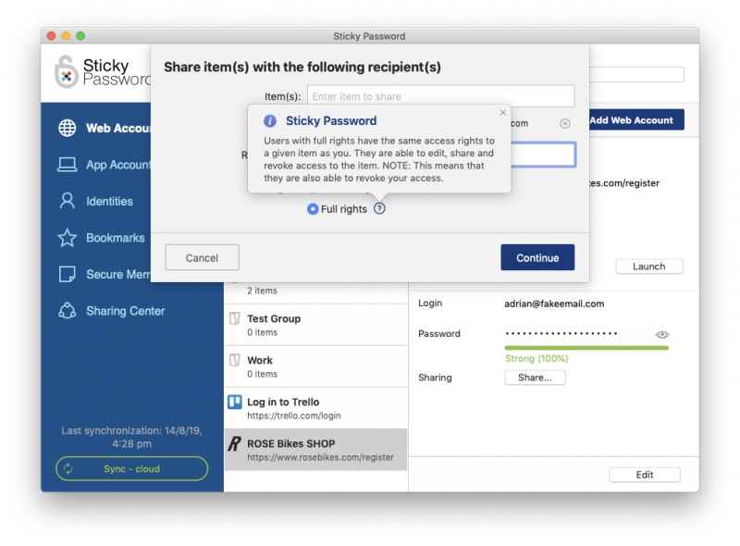Select the Work group row
This screenshot has height=546, width=740.
tap(315, 366)
